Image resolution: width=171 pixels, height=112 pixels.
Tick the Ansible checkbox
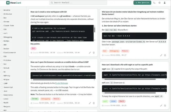point(2,10)
